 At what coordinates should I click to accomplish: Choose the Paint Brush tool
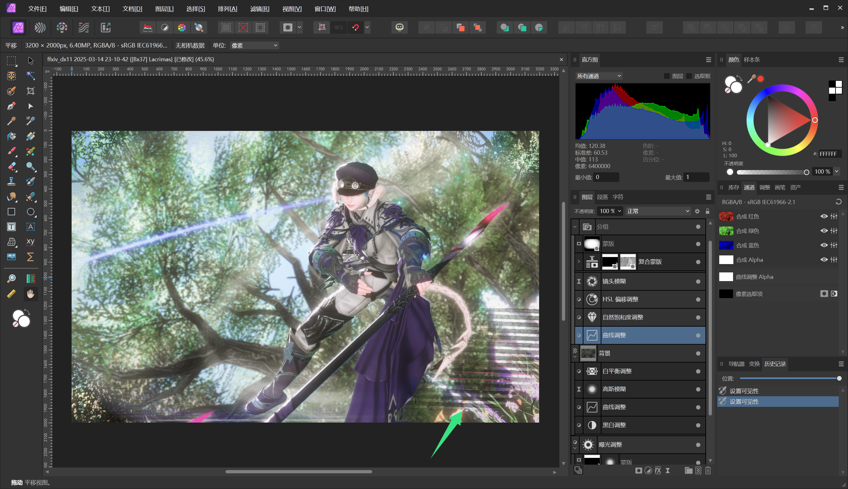[12, 151]
